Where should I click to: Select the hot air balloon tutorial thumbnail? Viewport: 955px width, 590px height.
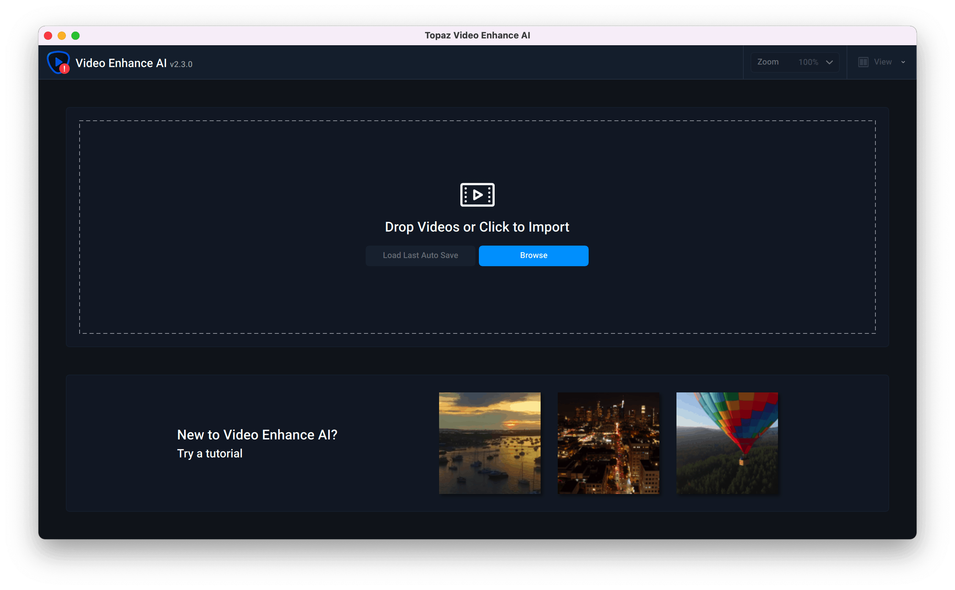(x=726, y=442)
